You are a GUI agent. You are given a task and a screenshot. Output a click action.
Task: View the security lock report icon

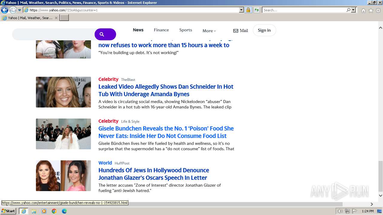(x=248, y=10)
